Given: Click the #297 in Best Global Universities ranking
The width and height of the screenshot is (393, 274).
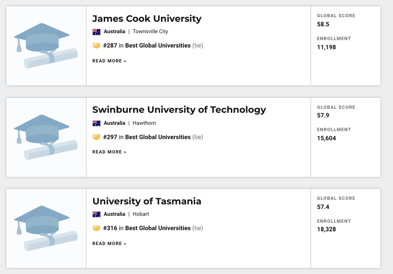Looking at the screenshot, I should point(147,137).
